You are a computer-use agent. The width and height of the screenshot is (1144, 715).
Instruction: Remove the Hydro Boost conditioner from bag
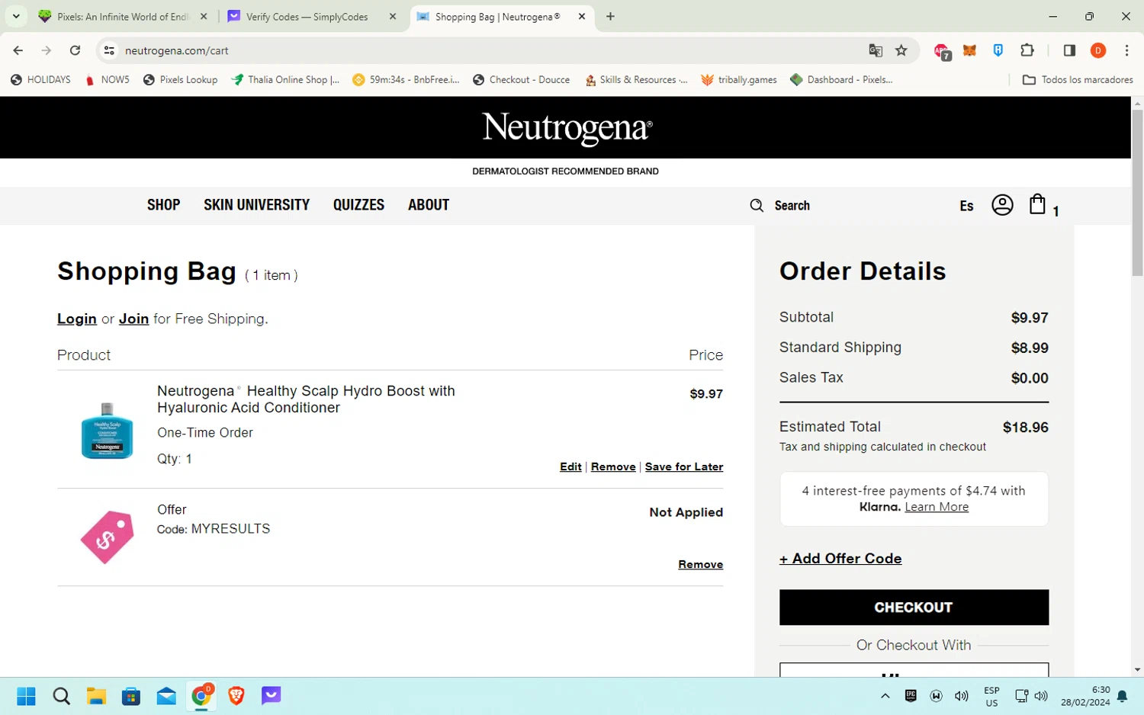click(613, 467)
